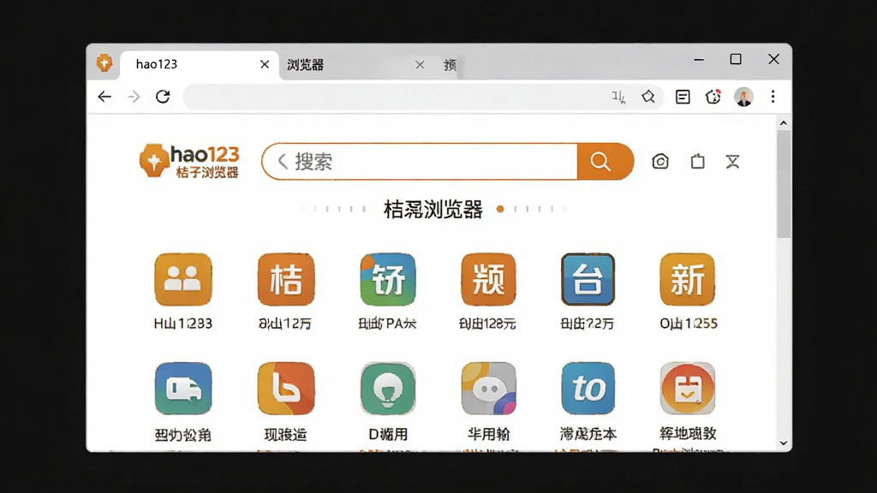The image size is (877, 493).
Task: Click the scrollbar up arrow
Action: click(784, 123)
